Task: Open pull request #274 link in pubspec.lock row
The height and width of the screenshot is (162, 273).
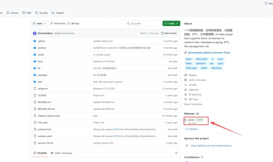Action: pyautogui.click(x=116, y=129)
